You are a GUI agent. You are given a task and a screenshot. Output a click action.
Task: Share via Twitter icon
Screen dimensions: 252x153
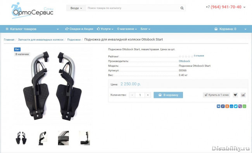[236, 106]
